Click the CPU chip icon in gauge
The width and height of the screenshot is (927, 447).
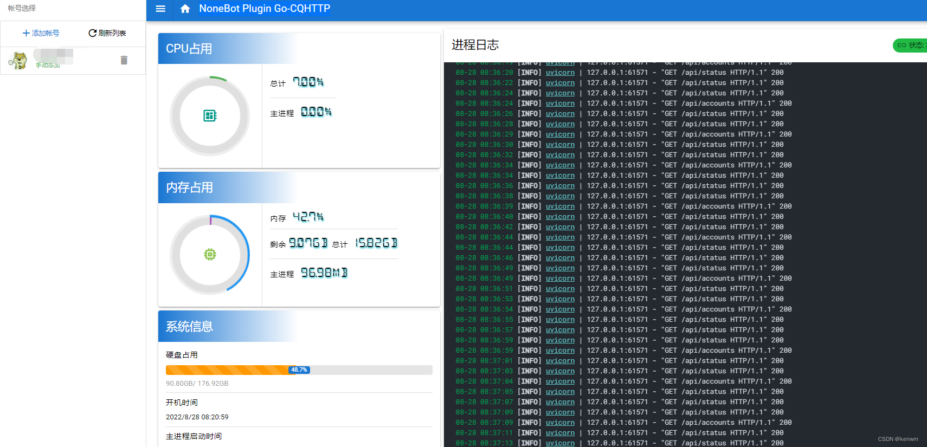coord(210,115)
